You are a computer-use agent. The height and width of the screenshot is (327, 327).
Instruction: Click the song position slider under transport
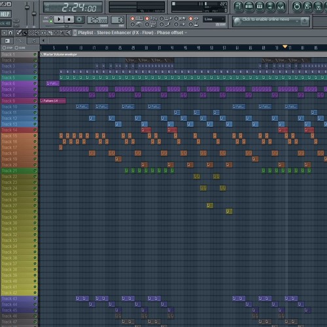67,26
